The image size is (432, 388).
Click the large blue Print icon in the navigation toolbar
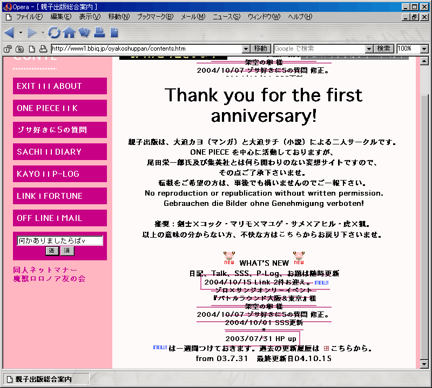tap(99, 32)
